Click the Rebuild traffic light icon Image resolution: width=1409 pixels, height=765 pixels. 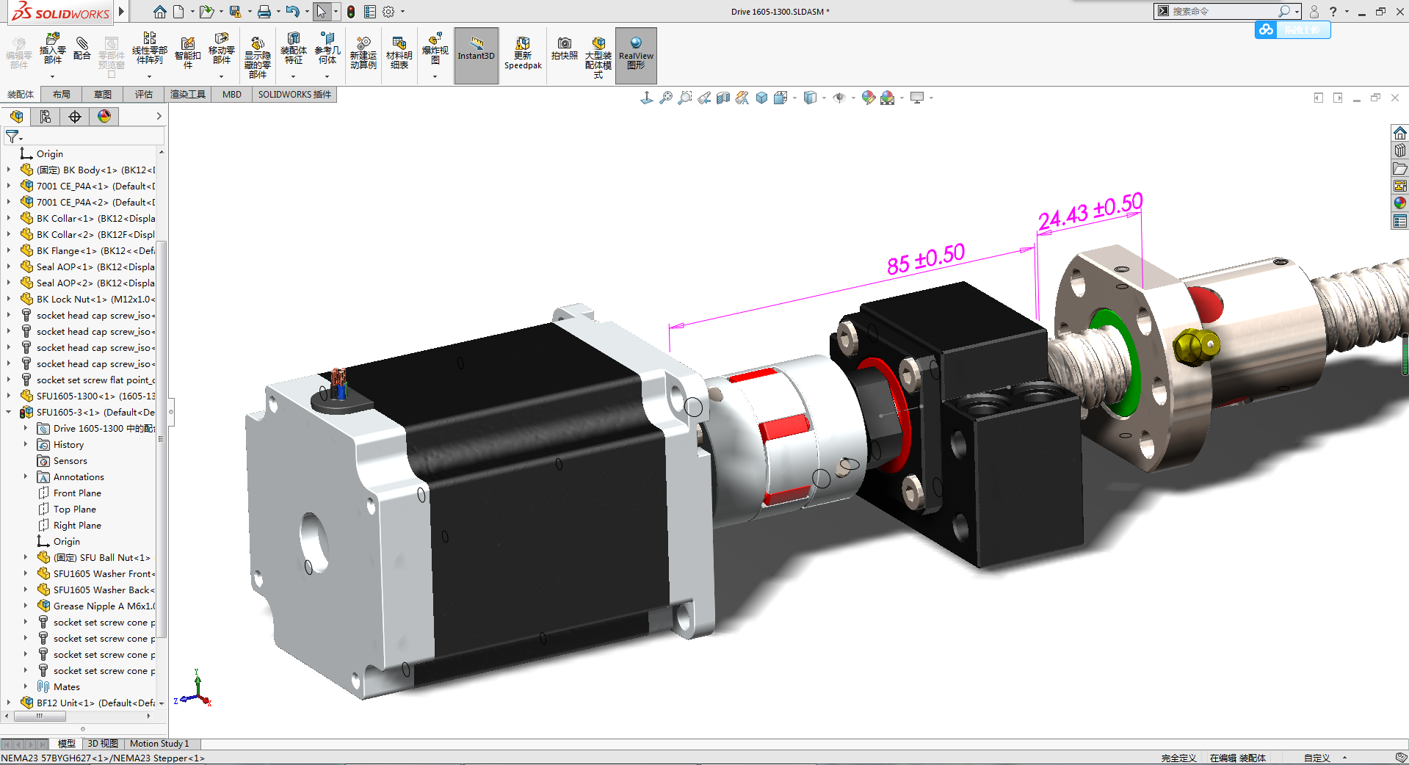click(x=351, y=12)
